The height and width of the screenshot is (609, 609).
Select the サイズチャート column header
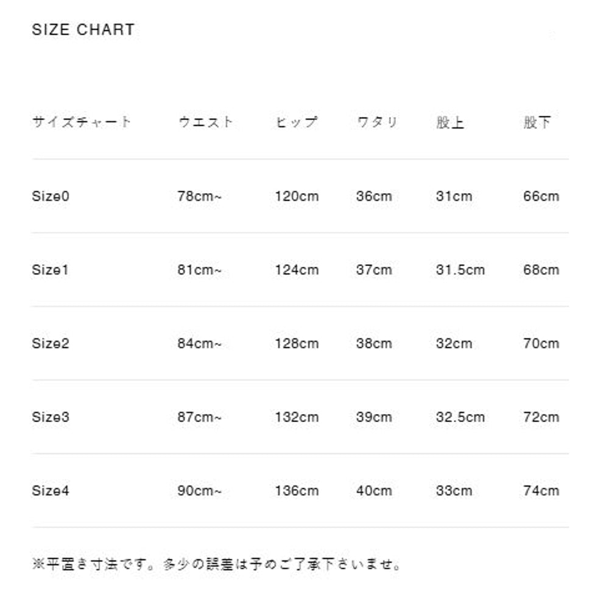pyautogui.click(x=82, y=122)
